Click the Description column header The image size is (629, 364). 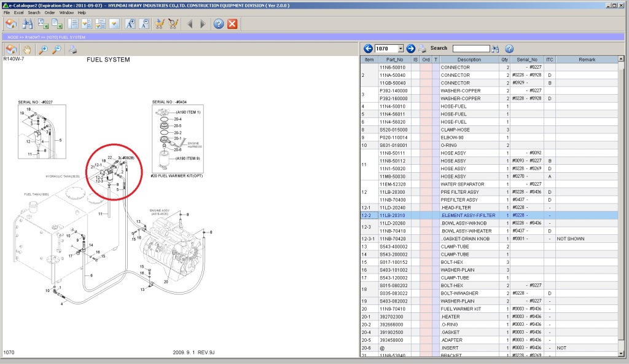point(469,60)
